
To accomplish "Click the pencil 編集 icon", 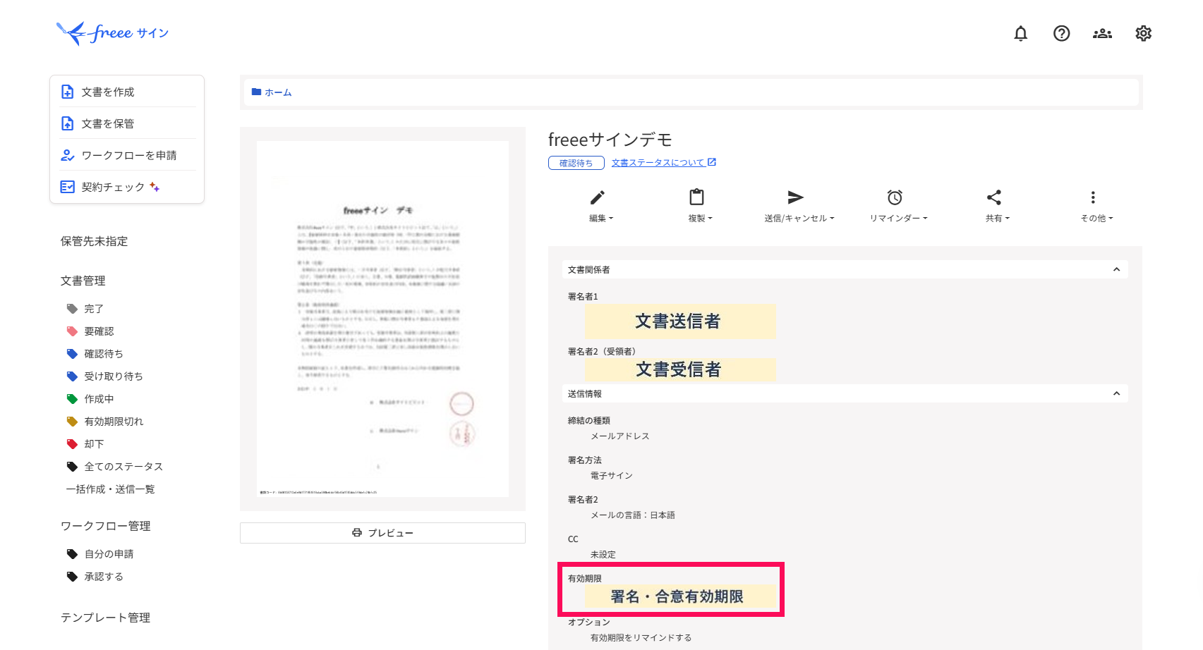I will pyautogui.click(x=598, y=197).
